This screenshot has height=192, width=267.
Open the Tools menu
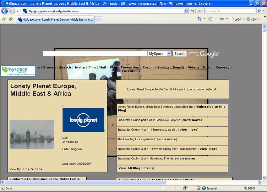(x=253, y=19)
